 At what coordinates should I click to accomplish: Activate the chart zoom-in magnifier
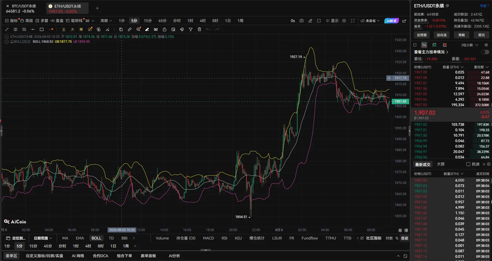tap(139, 29)
